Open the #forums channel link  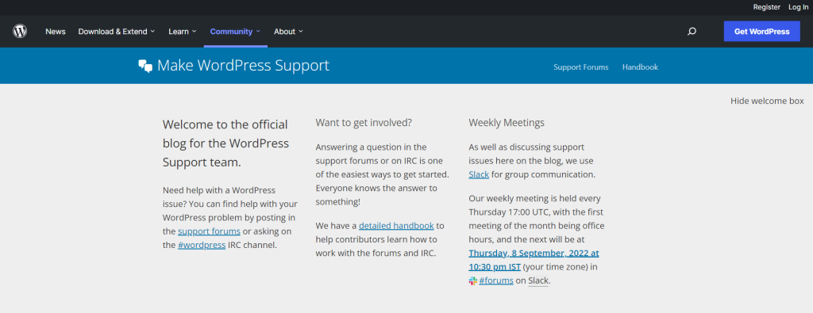pos(496,281)
